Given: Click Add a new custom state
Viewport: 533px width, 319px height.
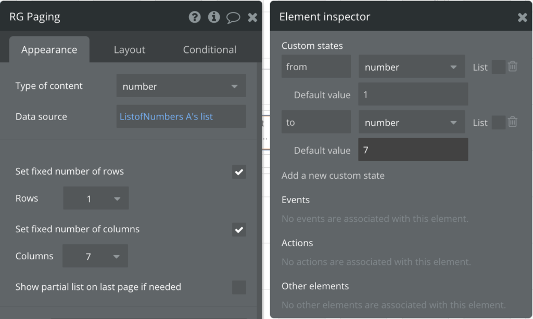Looking at the screenshot, I should pos(333,176).
